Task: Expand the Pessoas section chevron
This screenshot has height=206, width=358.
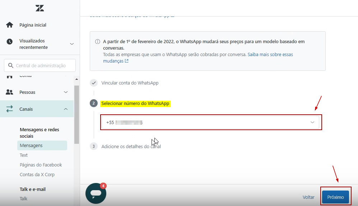Action: (66, 92)
